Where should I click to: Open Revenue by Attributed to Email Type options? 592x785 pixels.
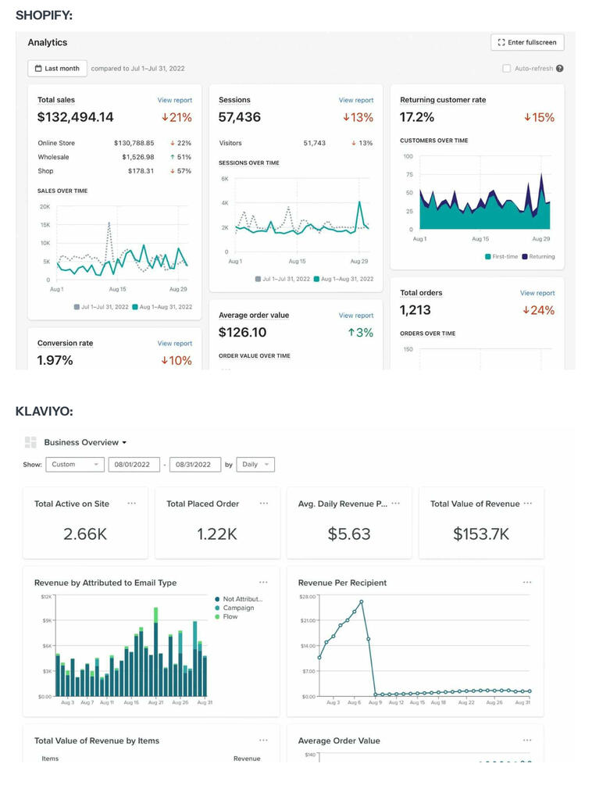(264, 583)
